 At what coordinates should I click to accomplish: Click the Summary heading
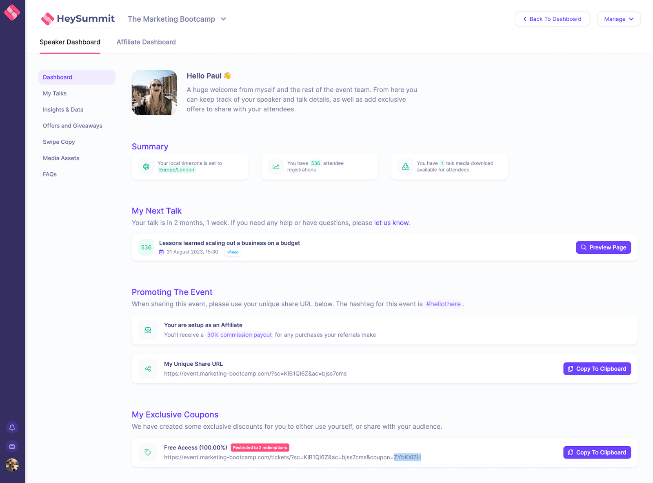150,147
